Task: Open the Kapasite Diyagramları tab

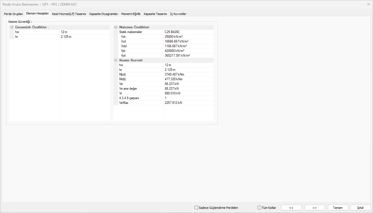Action: (104, 14)
